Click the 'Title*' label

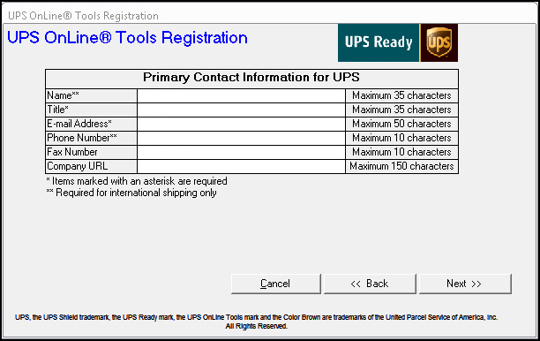coord(58,110)
